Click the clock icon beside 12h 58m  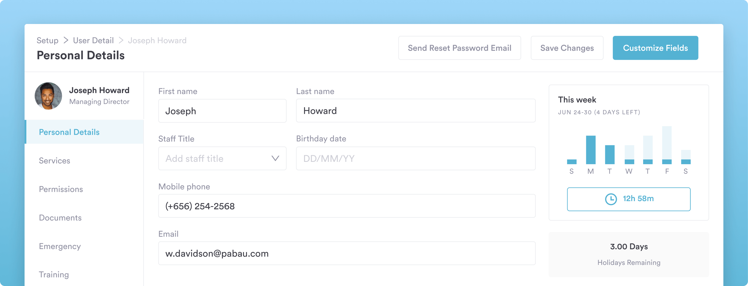(x=611, y=199)
